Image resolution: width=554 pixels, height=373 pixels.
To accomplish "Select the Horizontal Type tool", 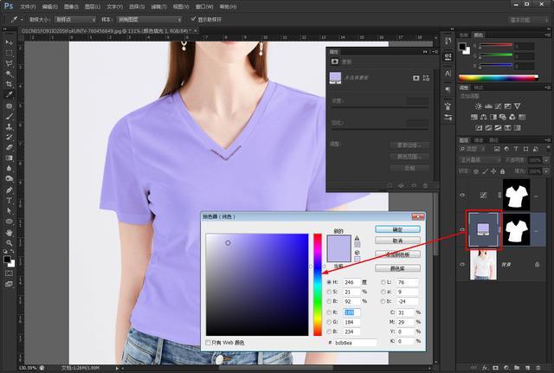I will click(x=10, y=201).
